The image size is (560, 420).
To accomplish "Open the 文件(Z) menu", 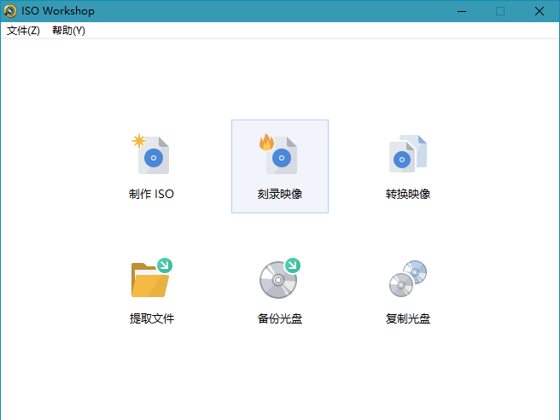I will click(23, 31).
